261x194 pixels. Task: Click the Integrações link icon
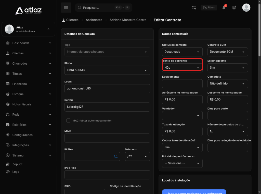click(x=8, y=145)
